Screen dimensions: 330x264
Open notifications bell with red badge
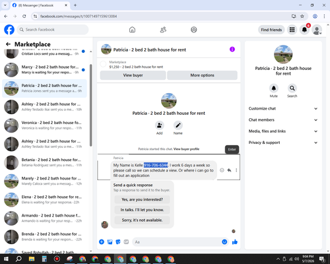(x=304, y=30)
